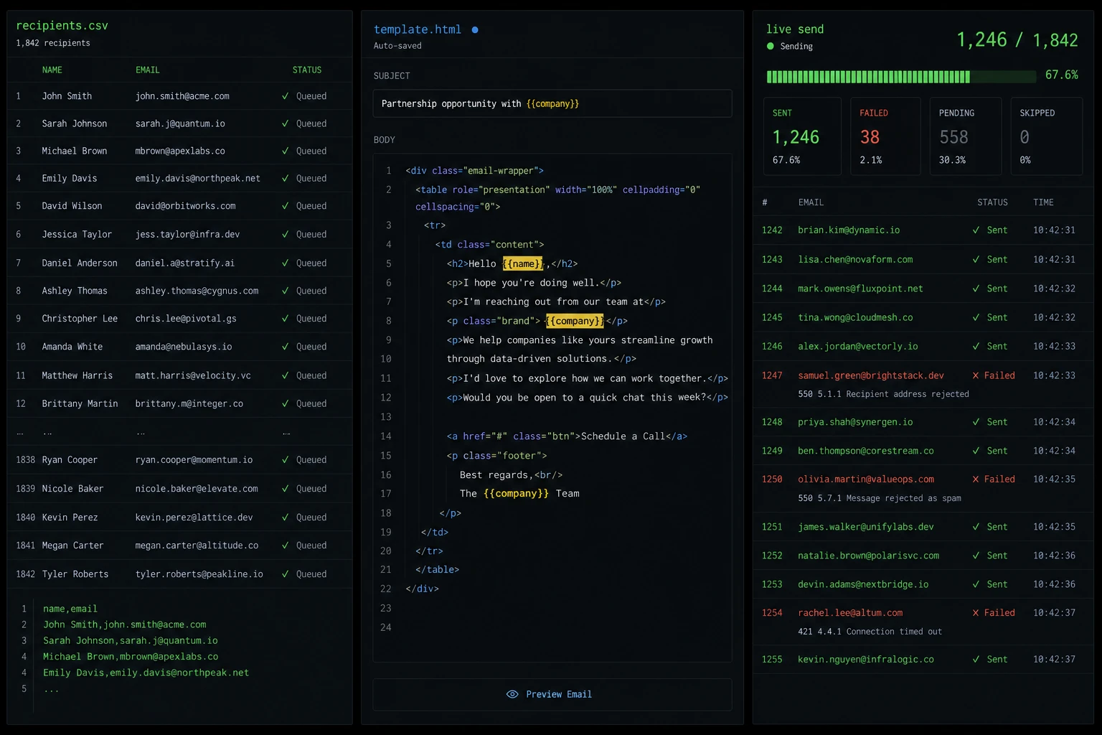Click the sent checkmark for james.walker@unifylabs.dev
The height and width of the screenshot is (735, 1102).
(976, 526)
